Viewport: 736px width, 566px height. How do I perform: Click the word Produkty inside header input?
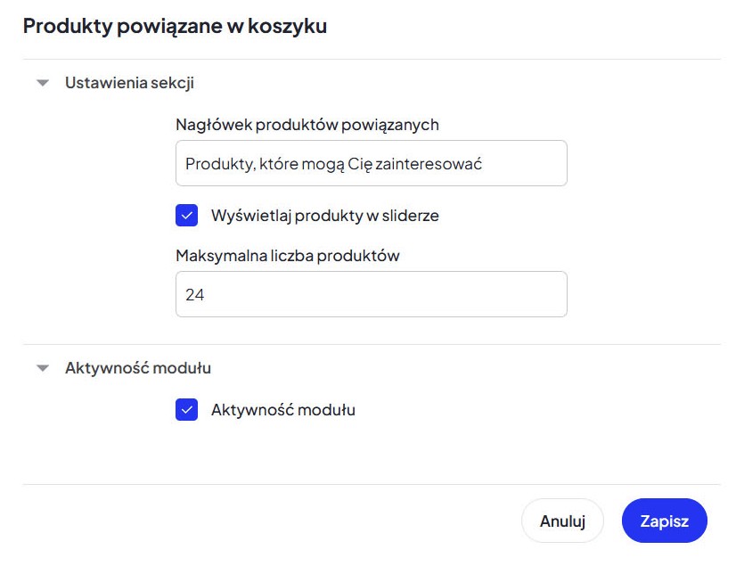click(217, 164)
